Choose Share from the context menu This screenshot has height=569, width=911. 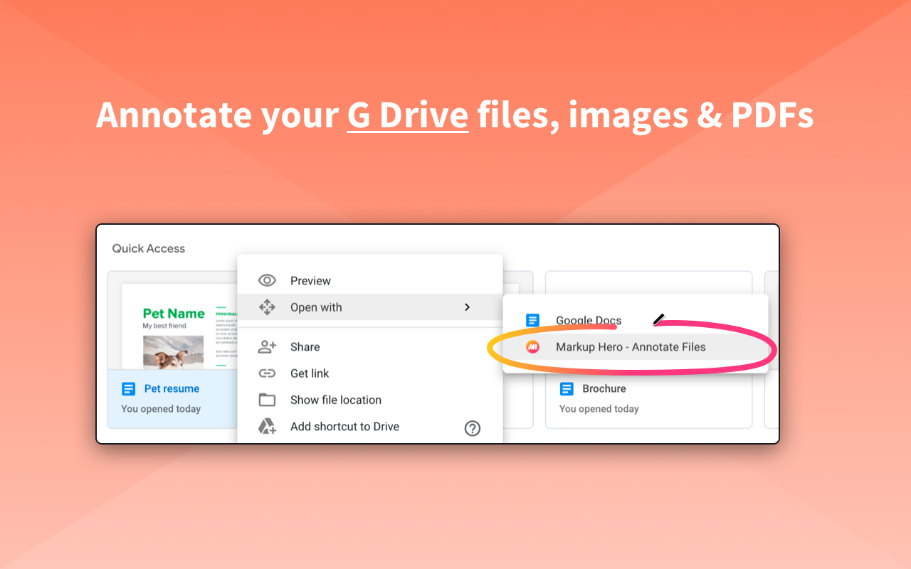[370, 346]
